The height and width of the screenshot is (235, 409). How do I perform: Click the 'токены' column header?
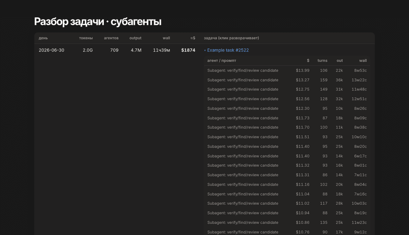(x=86, y=38)
